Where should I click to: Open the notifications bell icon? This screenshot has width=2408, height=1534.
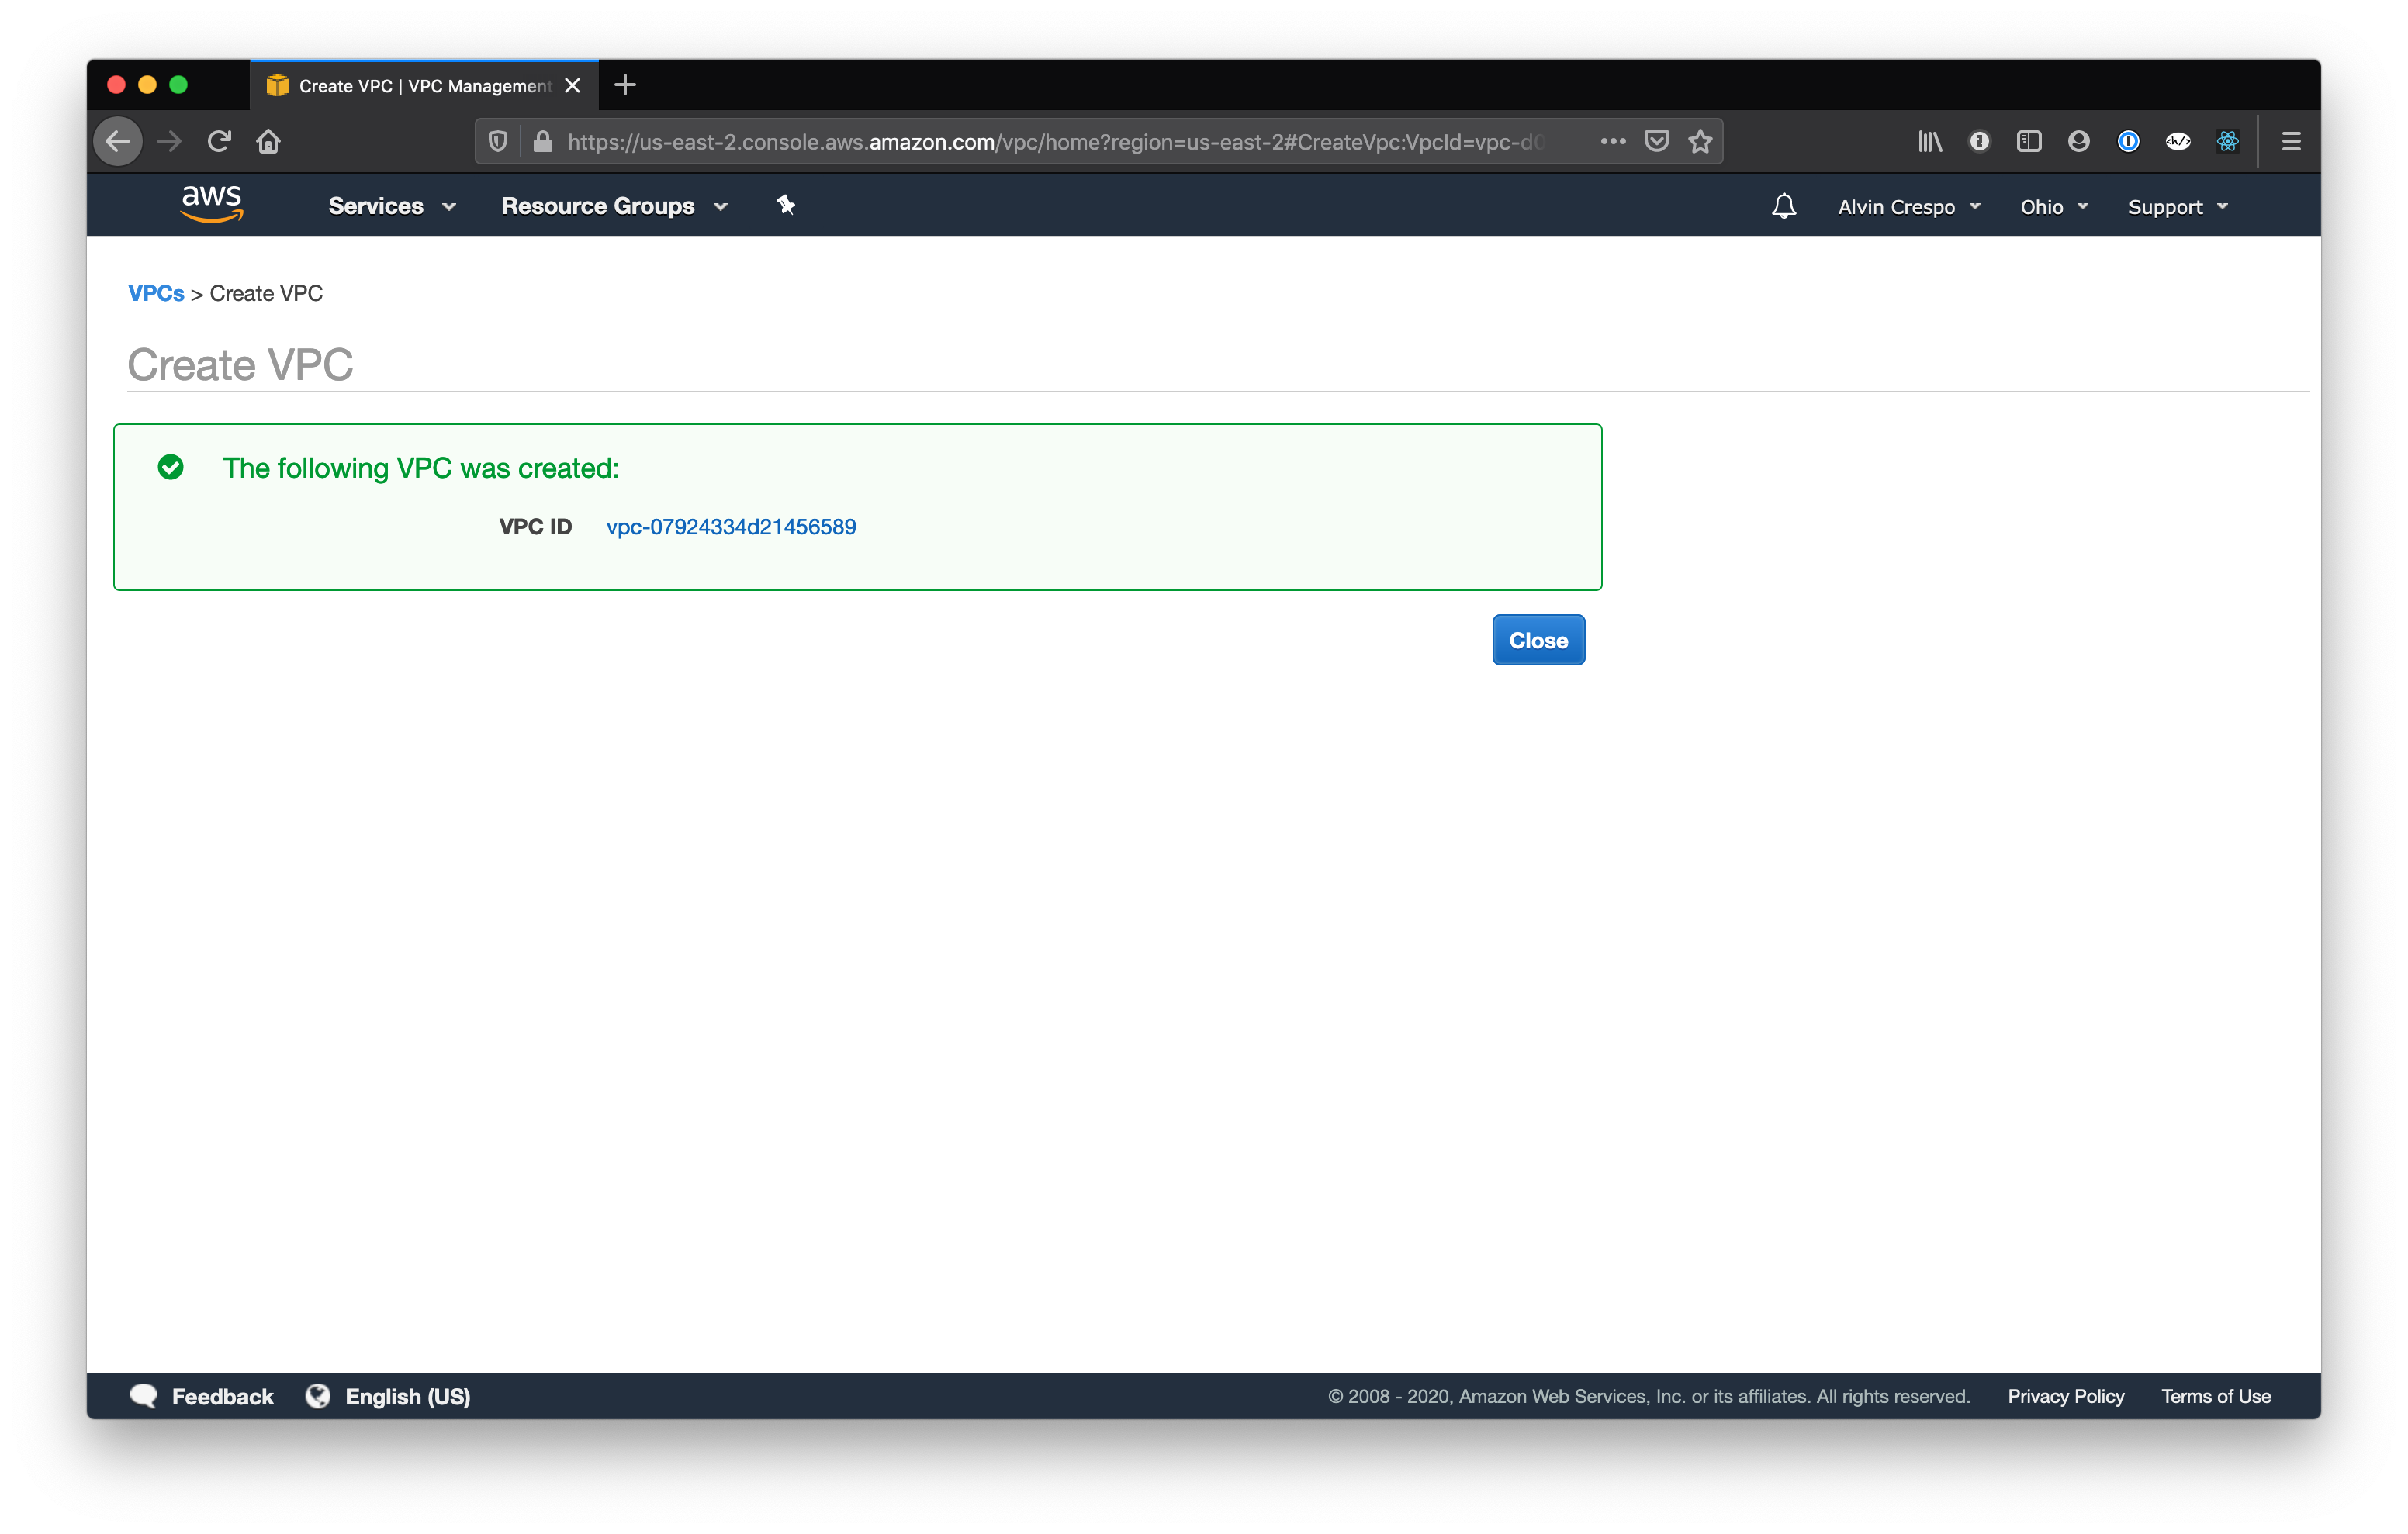click(1784, 206)
